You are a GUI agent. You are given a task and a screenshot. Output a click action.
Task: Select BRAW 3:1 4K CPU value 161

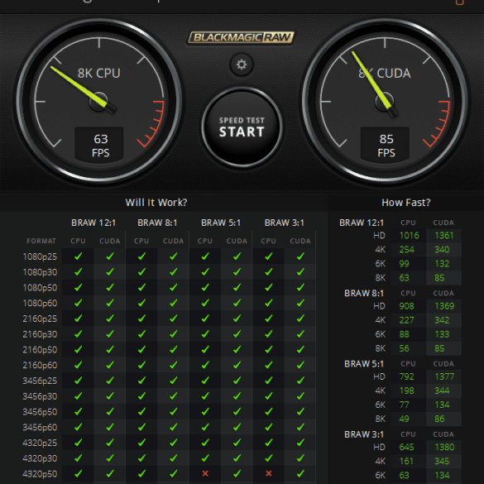click(406, 461)
